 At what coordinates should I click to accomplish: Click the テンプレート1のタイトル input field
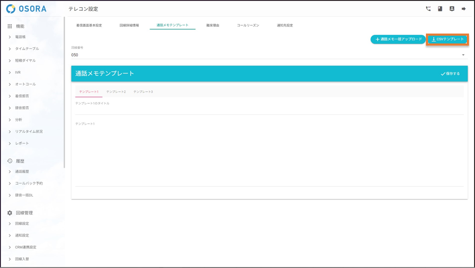269,110
